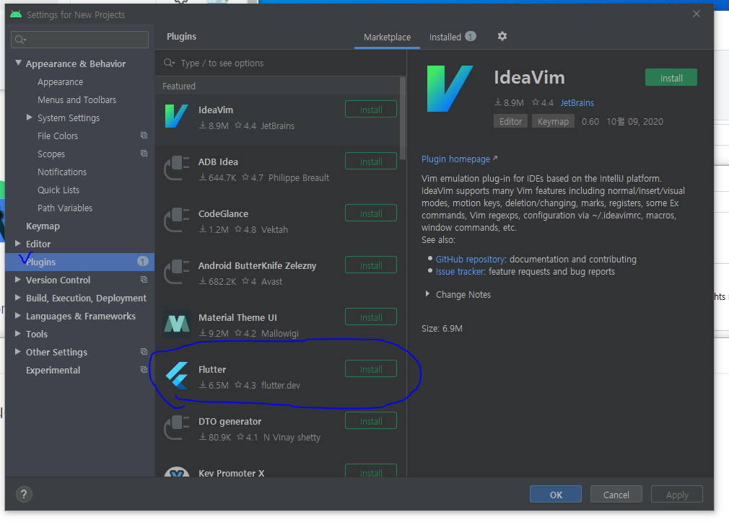Focus the settings search field

(x=79, y=40)
